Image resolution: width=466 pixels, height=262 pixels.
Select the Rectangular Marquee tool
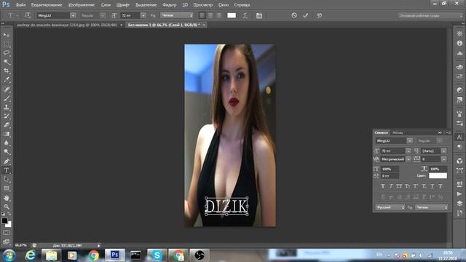coord(7,44)
